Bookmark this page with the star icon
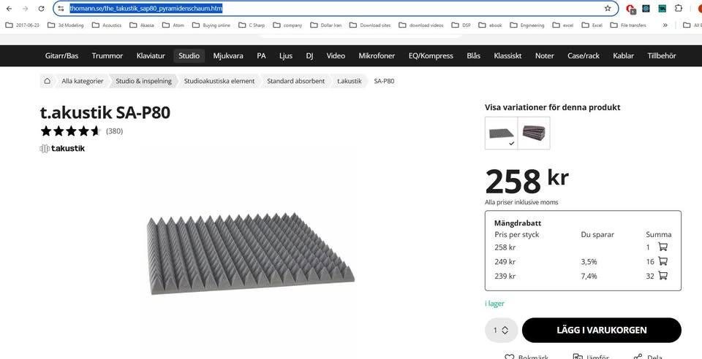The width and height of the screenshot is (702, 359). click(x=608, y=9)
